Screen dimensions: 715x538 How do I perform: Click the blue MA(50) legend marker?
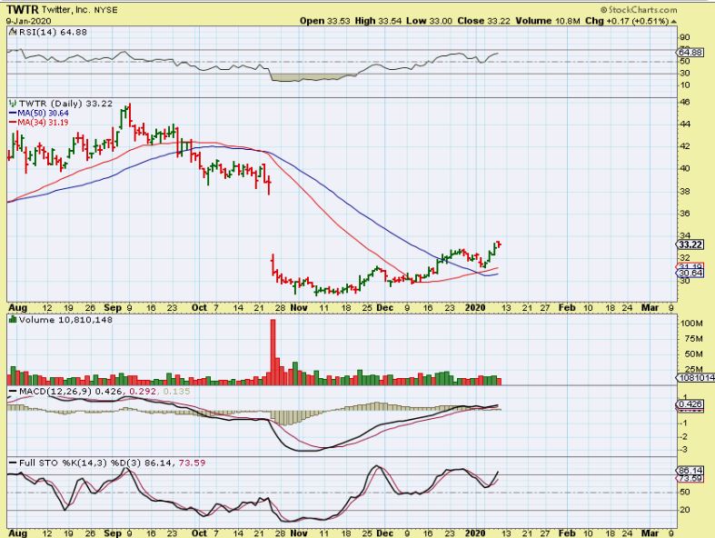[12, 113]
